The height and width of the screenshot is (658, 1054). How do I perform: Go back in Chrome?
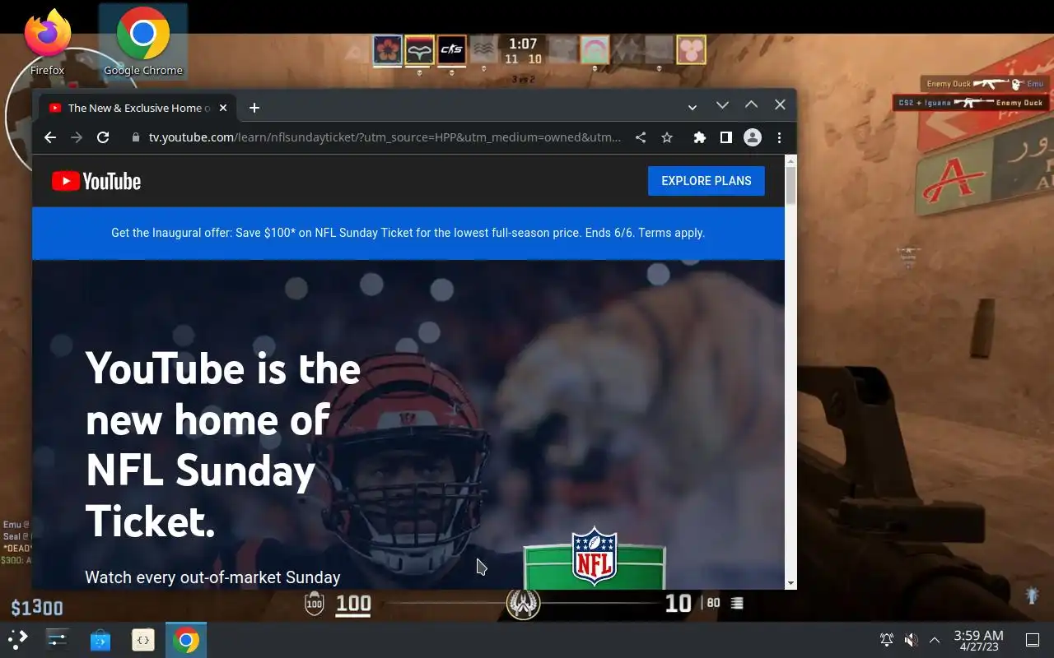click(50, 137)
